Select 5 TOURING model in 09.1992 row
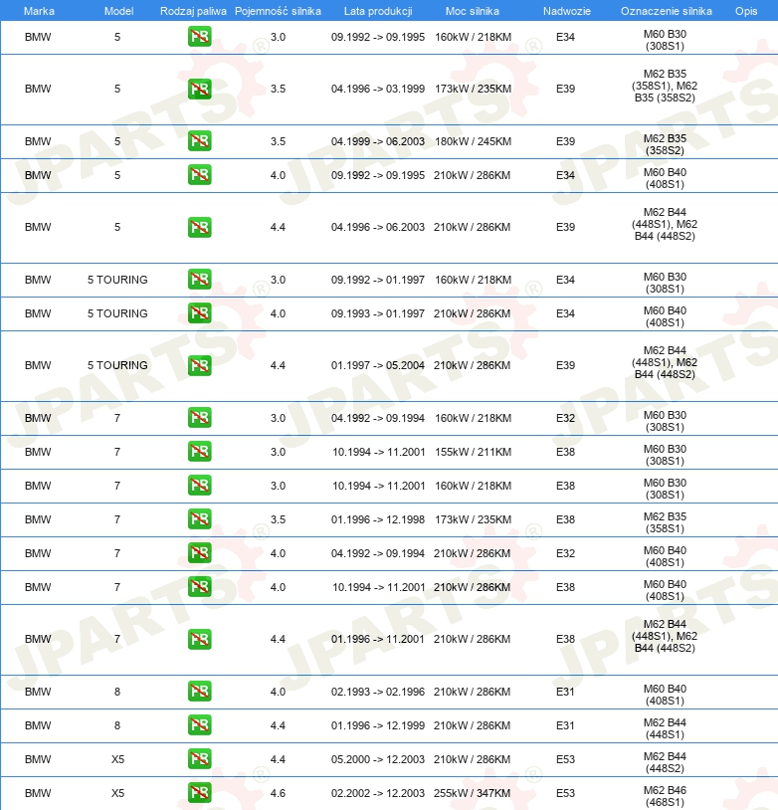The width and height of the screenshot is (778, 810). 117,280
